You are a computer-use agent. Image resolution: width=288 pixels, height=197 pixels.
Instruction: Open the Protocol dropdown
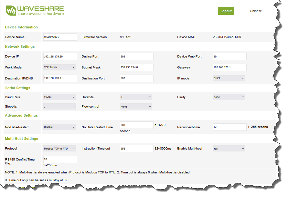[x=59, y=149]
